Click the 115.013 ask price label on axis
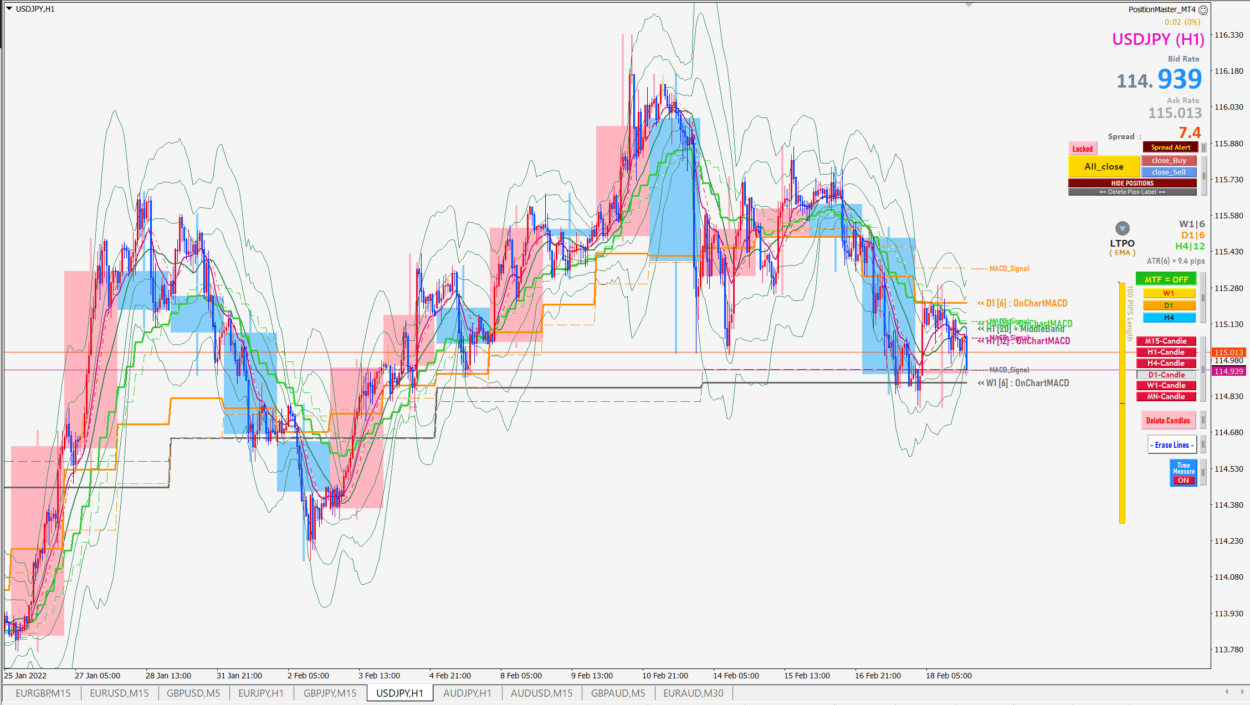Viewport: 1250px width, 705px height. tap(1228, 352)
